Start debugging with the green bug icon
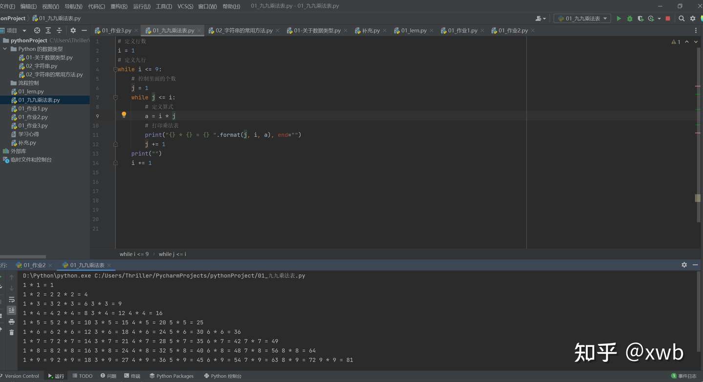The width and height of the screenshot is (703, 382). coord(630,19)
